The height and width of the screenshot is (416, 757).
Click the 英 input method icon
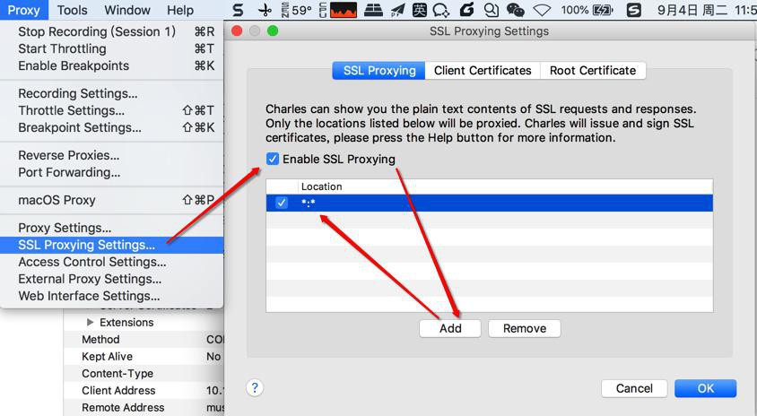(420, 10)
